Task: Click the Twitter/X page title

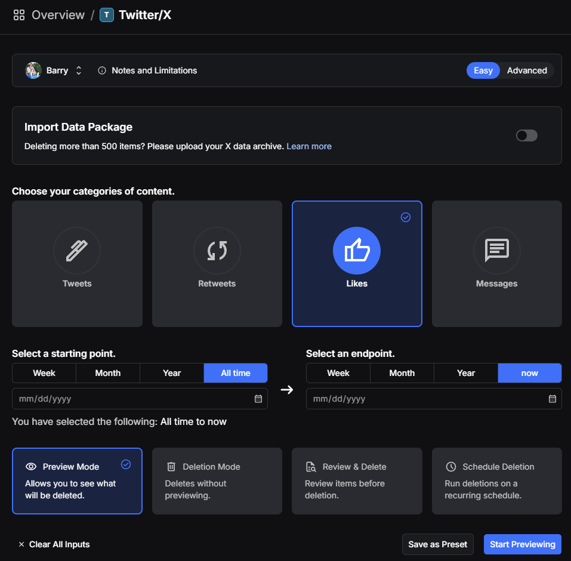Action: click(145, 15)
